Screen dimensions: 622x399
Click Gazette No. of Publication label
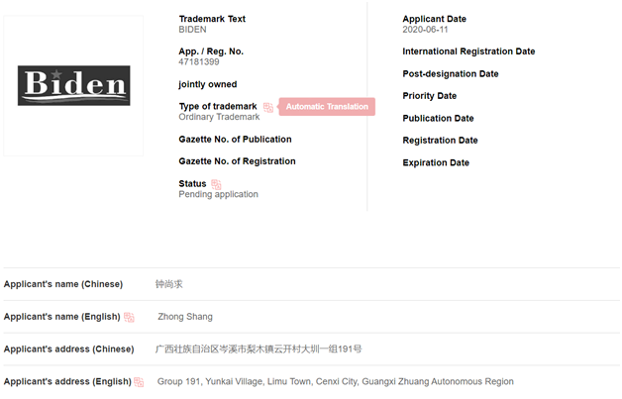(235, 139)
